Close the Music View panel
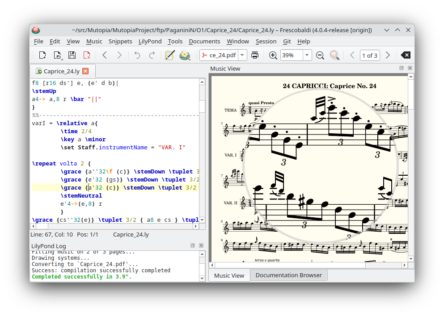 point(410,68)
